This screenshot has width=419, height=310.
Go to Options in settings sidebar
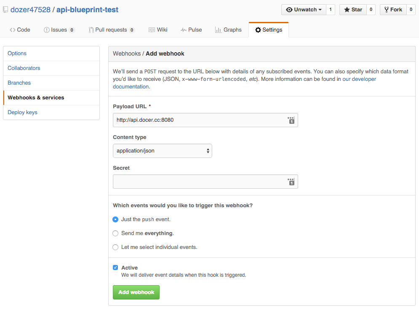point(51,53)
